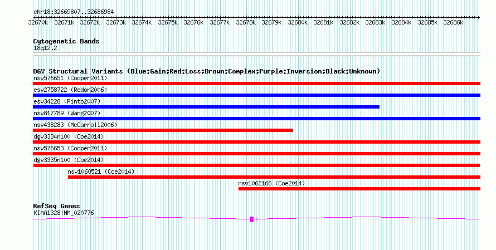Click the nsv576651 (Cooper2011) label

(70, 78)
